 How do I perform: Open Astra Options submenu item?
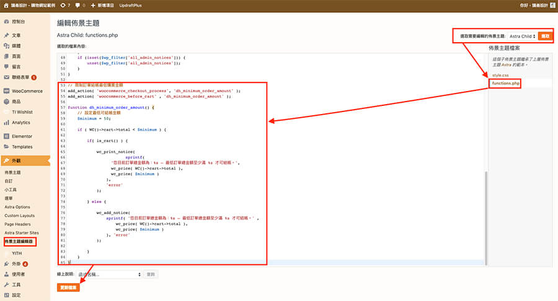(x=17, y=207)
